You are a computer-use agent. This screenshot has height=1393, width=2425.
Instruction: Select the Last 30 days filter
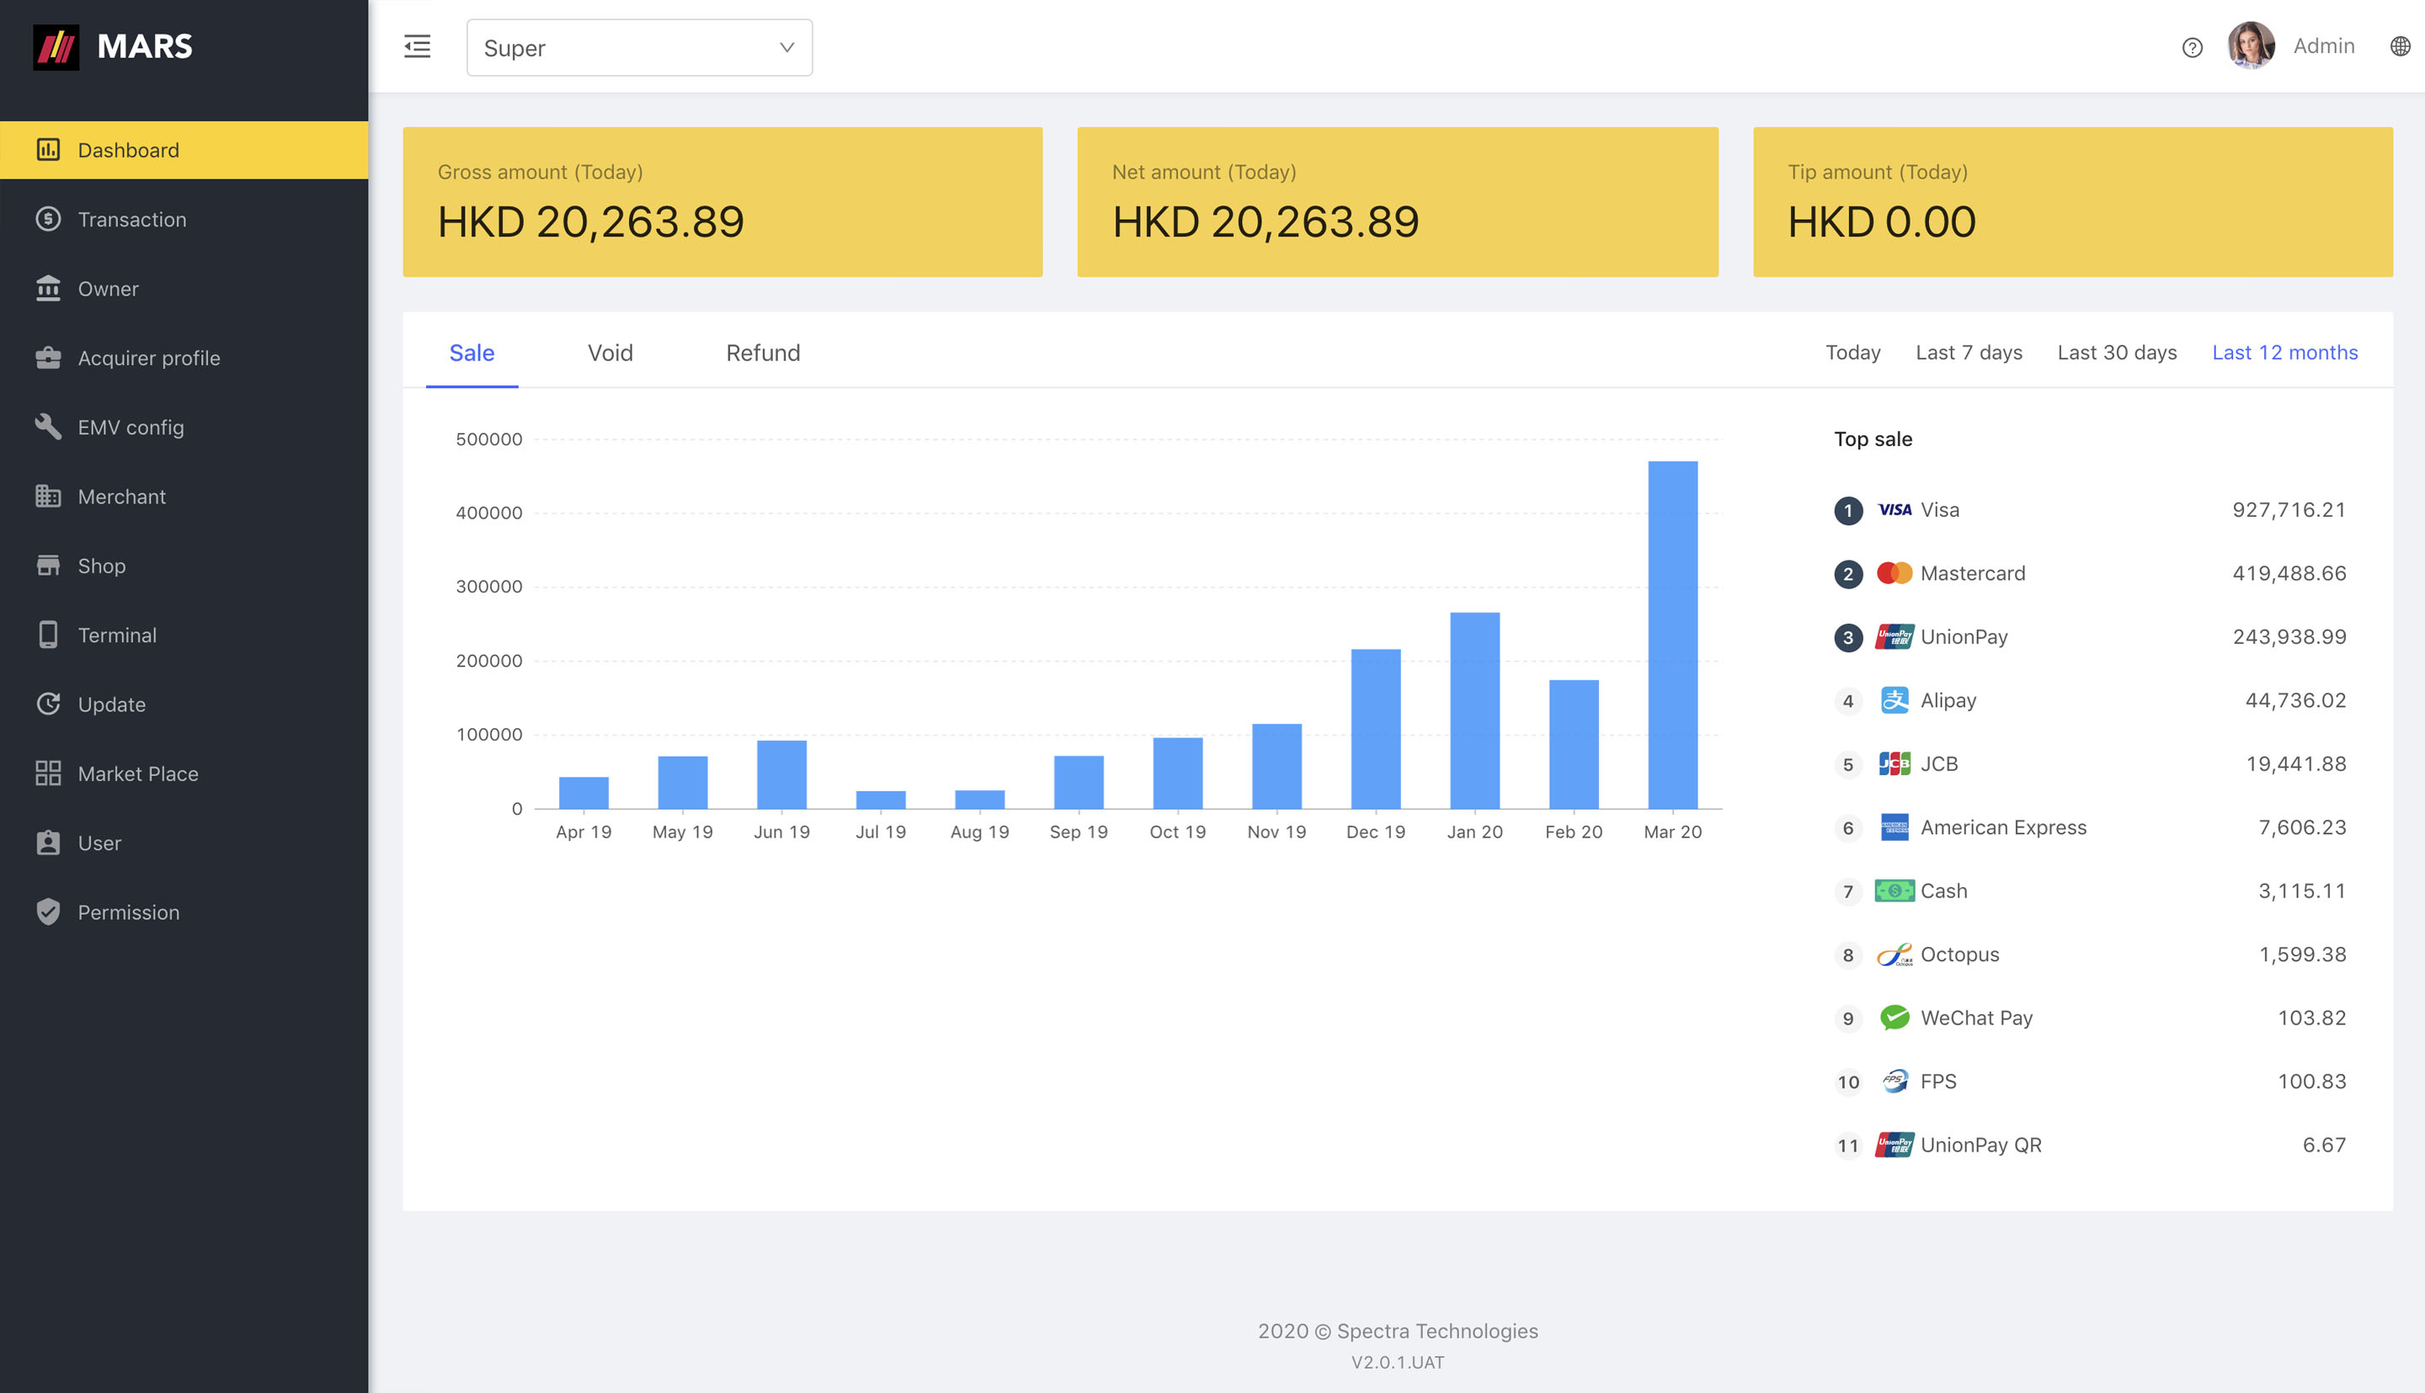(x=2116, y=353)
